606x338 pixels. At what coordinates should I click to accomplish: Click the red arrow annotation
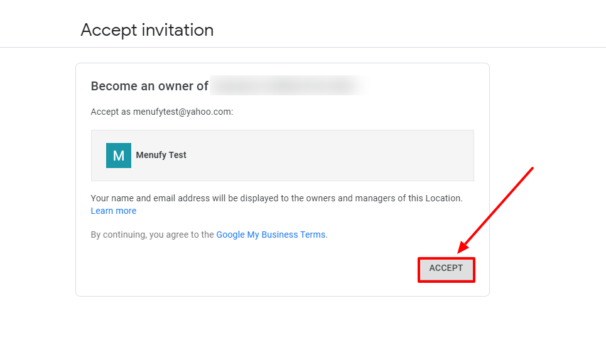point(496,210)
